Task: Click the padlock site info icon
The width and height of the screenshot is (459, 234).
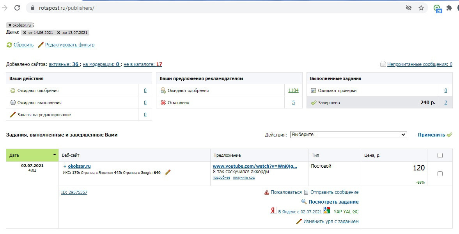Action: [x=32, y=8]
